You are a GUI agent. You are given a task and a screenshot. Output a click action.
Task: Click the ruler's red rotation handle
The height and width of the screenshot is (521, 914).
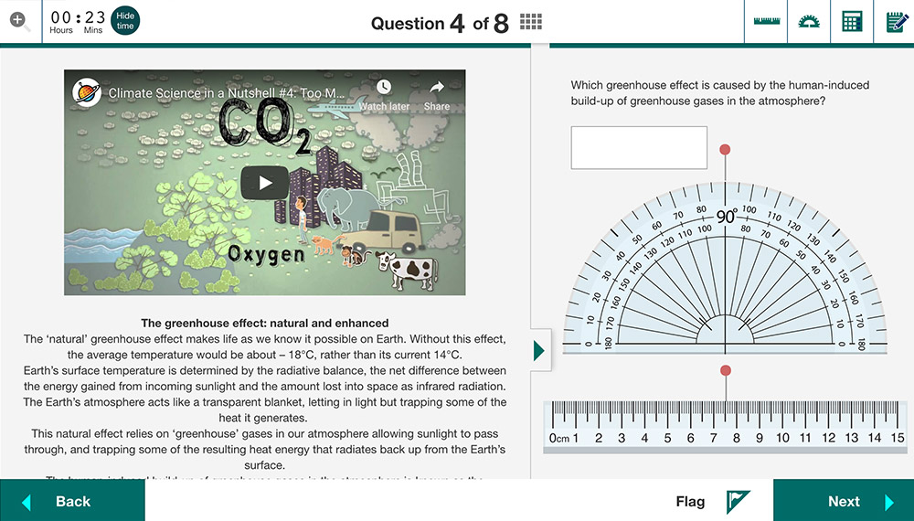pyautogui.click(x=726, y=370)
